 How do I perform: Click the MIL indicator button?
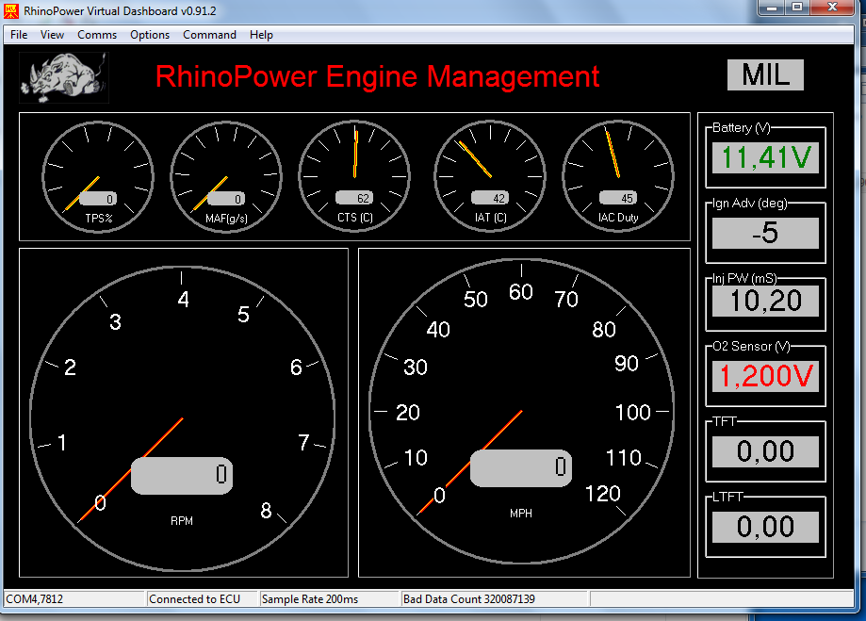pyautogui.click(x=765, y=74)
